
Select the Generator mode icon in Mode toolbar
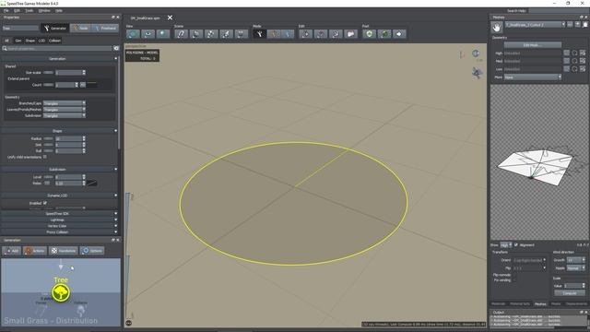(259, 34)
